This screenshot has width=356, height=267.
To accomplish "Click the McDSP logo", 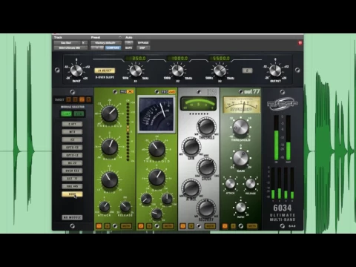I will point(283,104).
